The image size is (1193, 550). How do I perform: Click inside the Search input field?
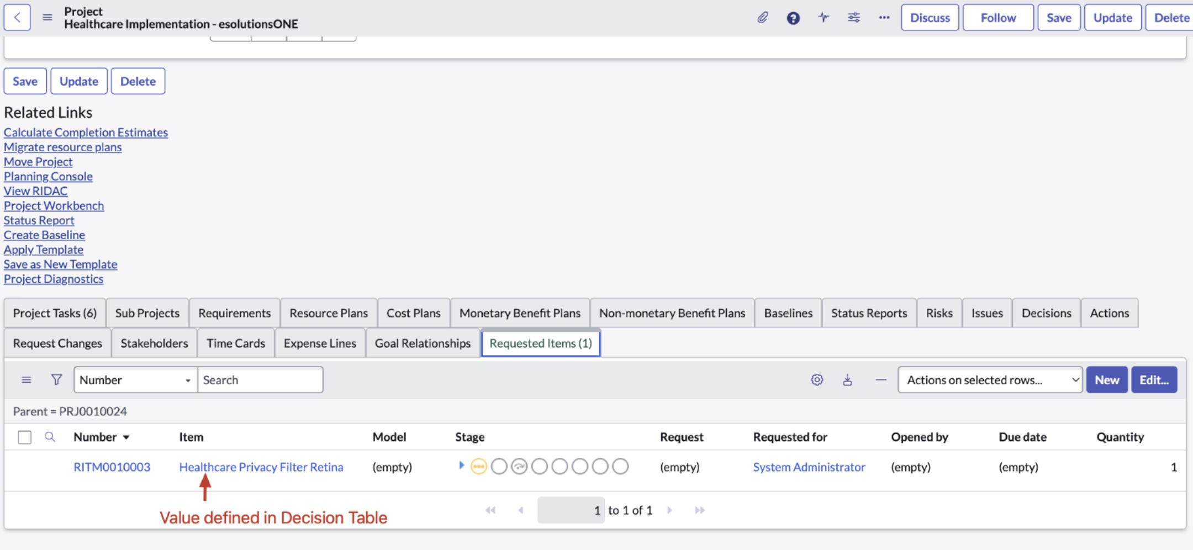coord(260,379)
